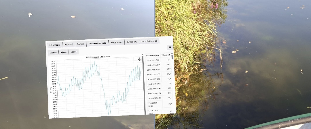This screenshot has width=311, height=129.
Task: Switch chart range to Mjesec
Action: 63,52
